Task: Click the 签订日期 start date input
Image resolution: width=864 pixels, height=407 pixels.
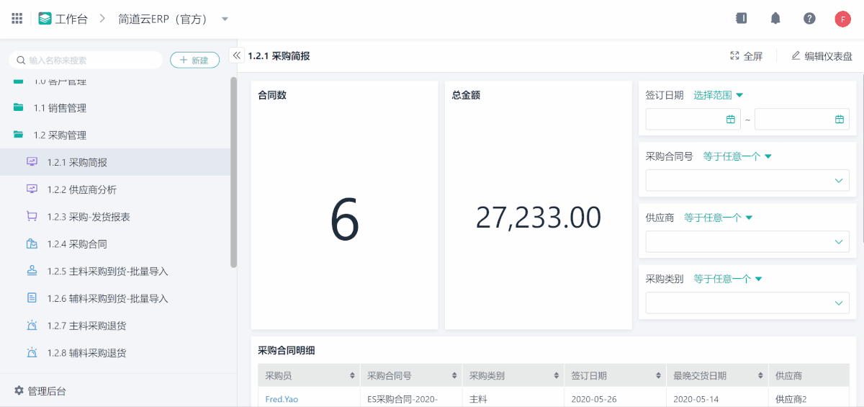Action: click(x=693, y=120)
